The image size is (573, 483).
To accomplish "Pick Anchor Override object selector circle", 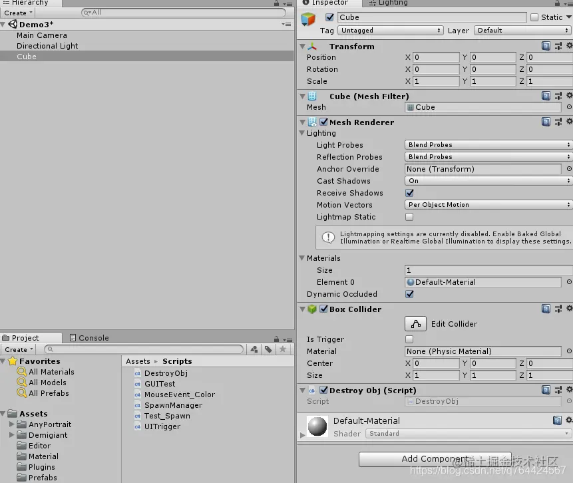I will coord(569,169).
